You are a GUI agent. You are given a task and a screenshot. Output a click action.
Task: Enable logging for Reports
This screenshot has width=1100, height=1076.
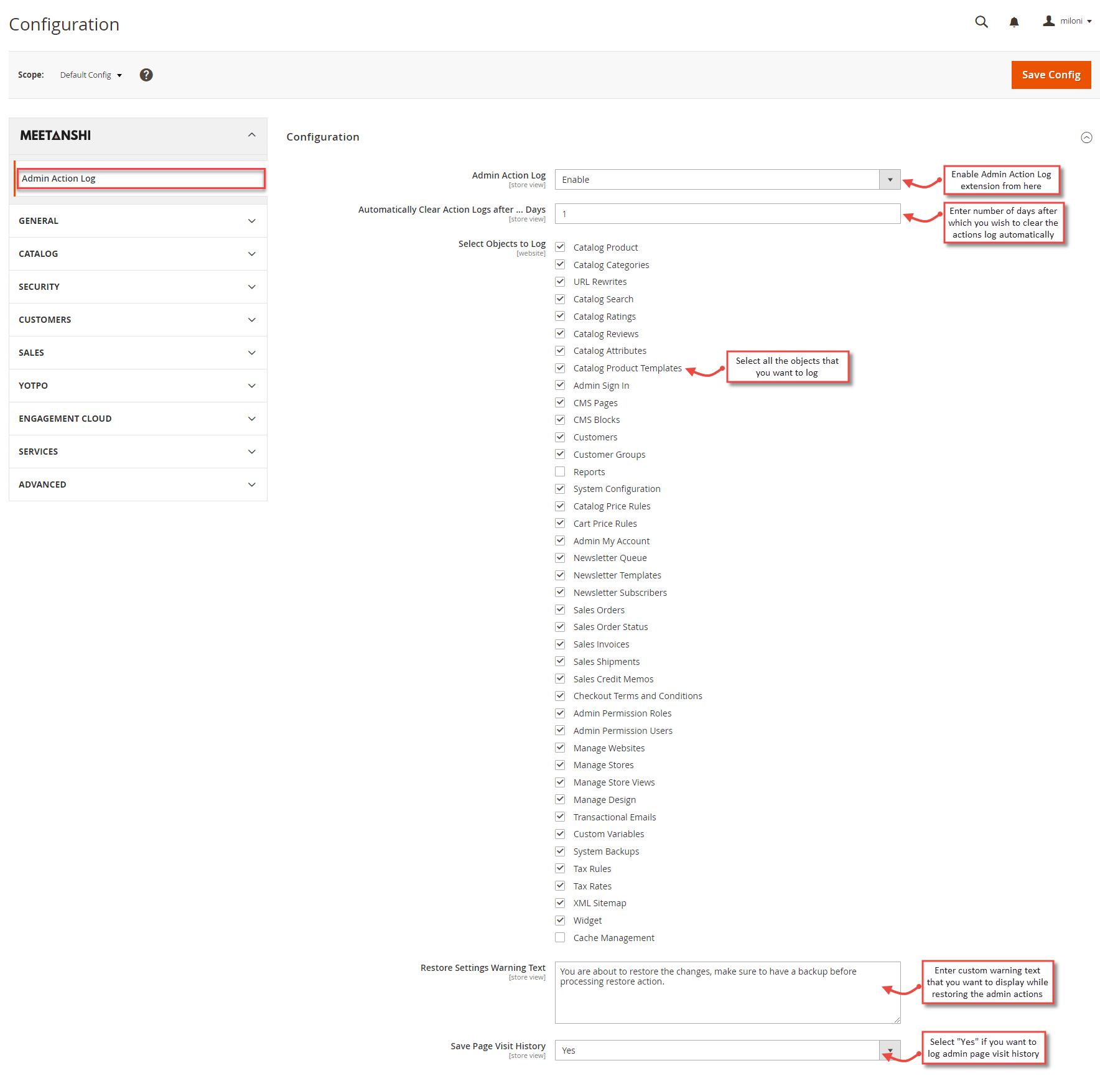[x=560, y=471]
